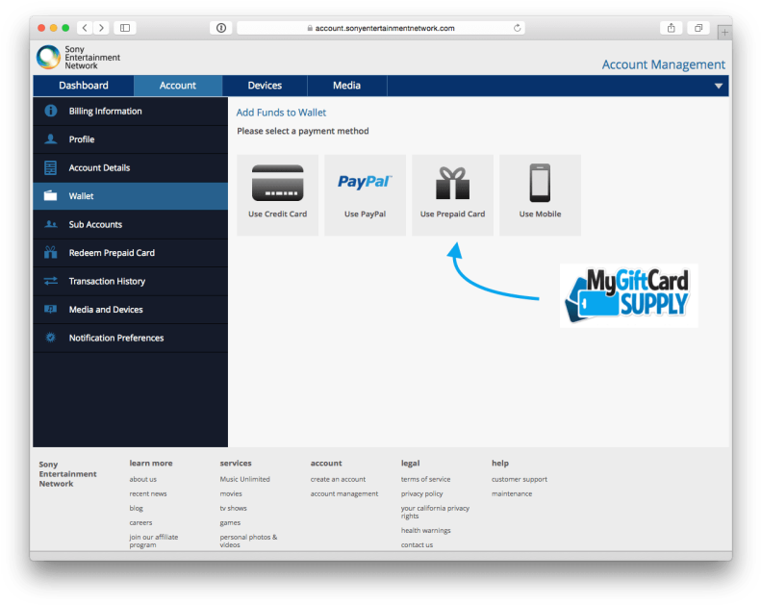Open a new tab with the plus button
This screenshot has width=761, height=605.
pos(724,33)
